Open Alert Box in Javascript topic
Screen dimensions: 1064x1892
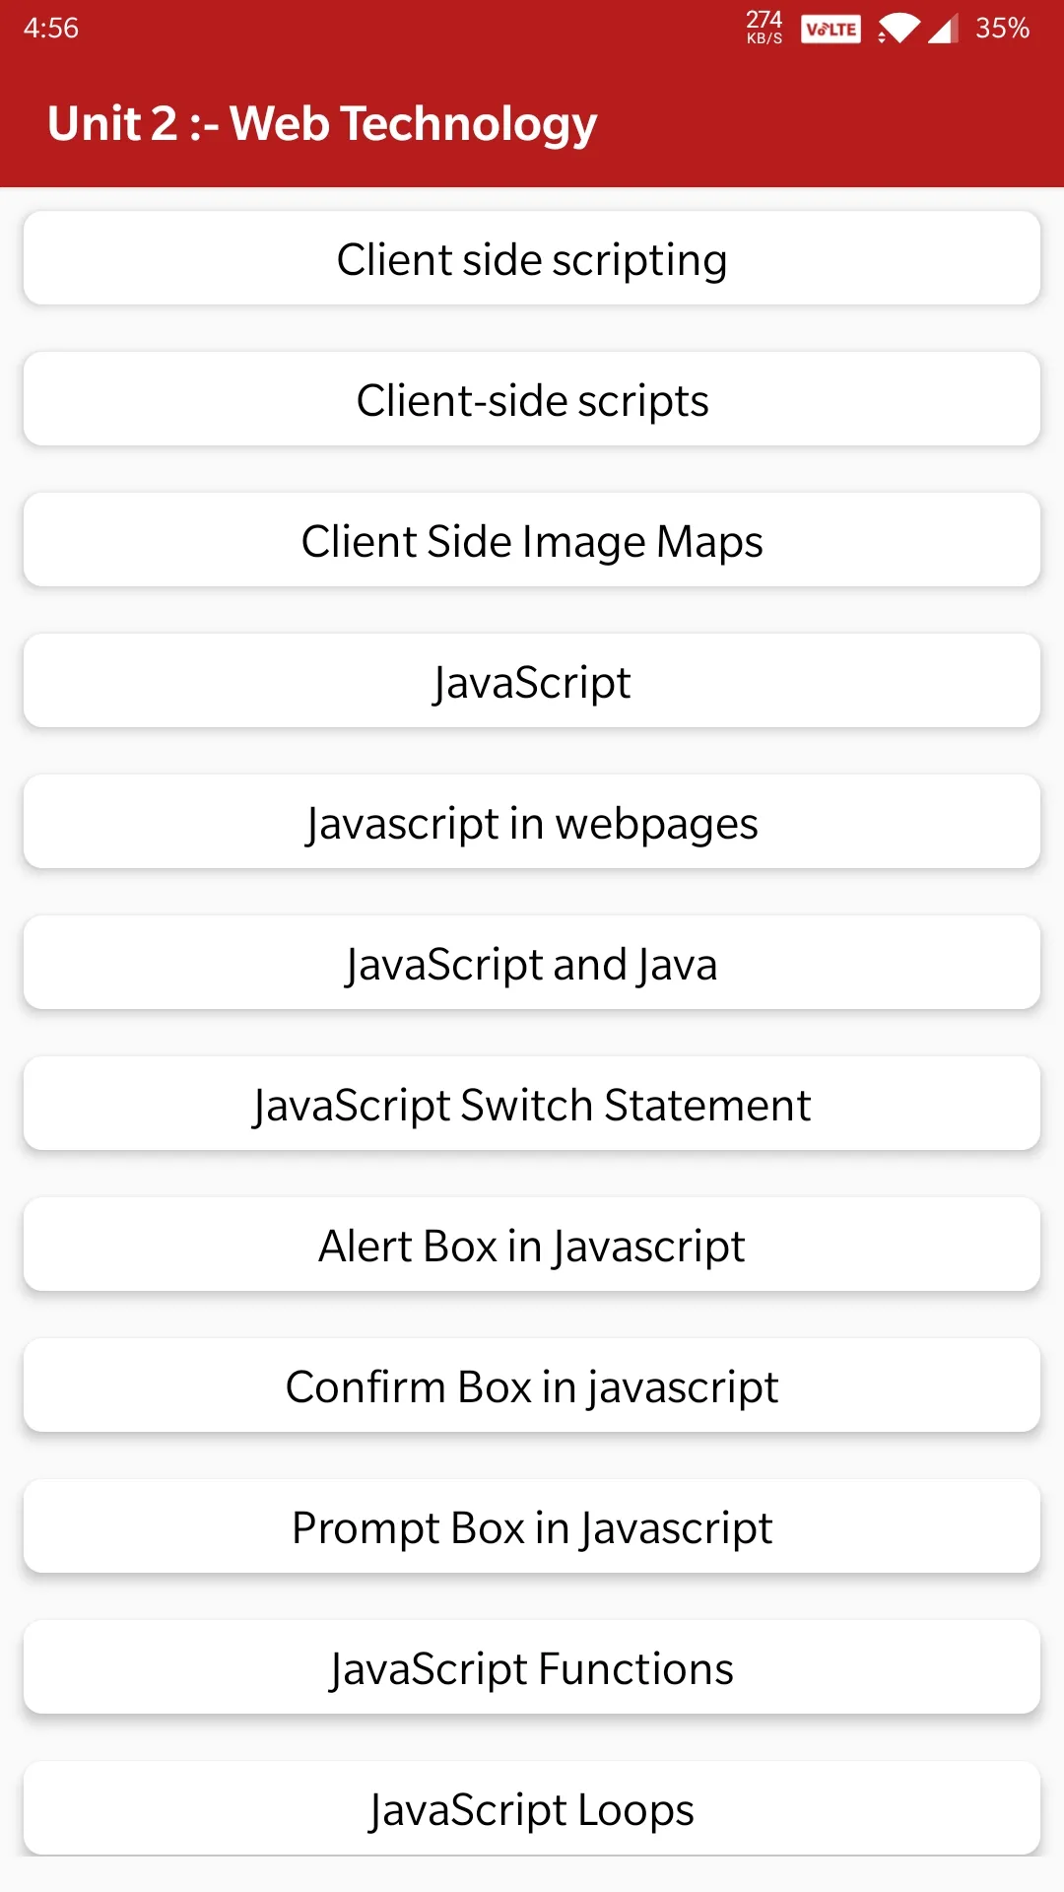pyautogui.click(x=532, y=1245)
